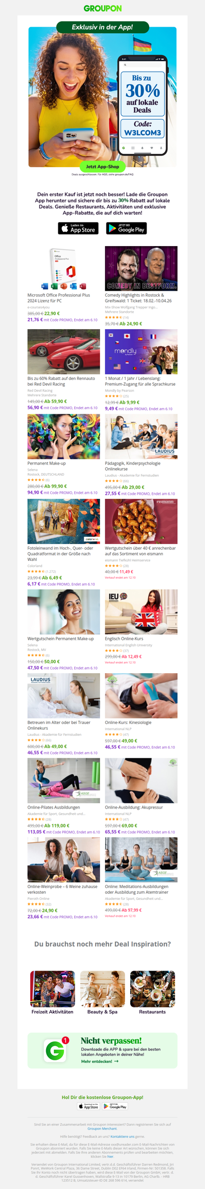This screenshot has height=1189, width=205.
Task: Open the Comedy in Bestform deal image
Action: pyautogui.click(x=141, y=268)
